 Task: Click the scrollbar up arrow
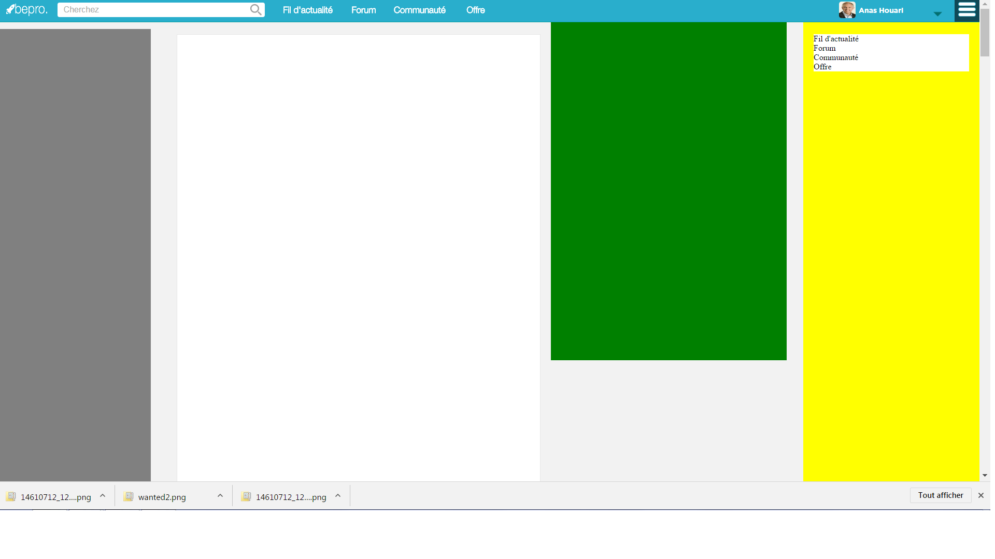pos(985,3)
